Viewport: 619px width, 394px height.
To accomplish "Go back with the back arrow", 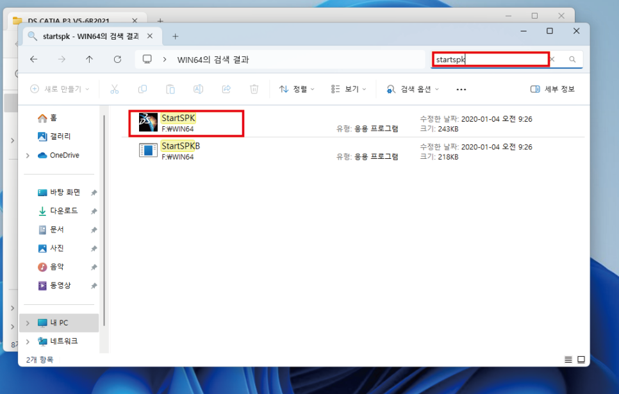I will coord(34,59).
